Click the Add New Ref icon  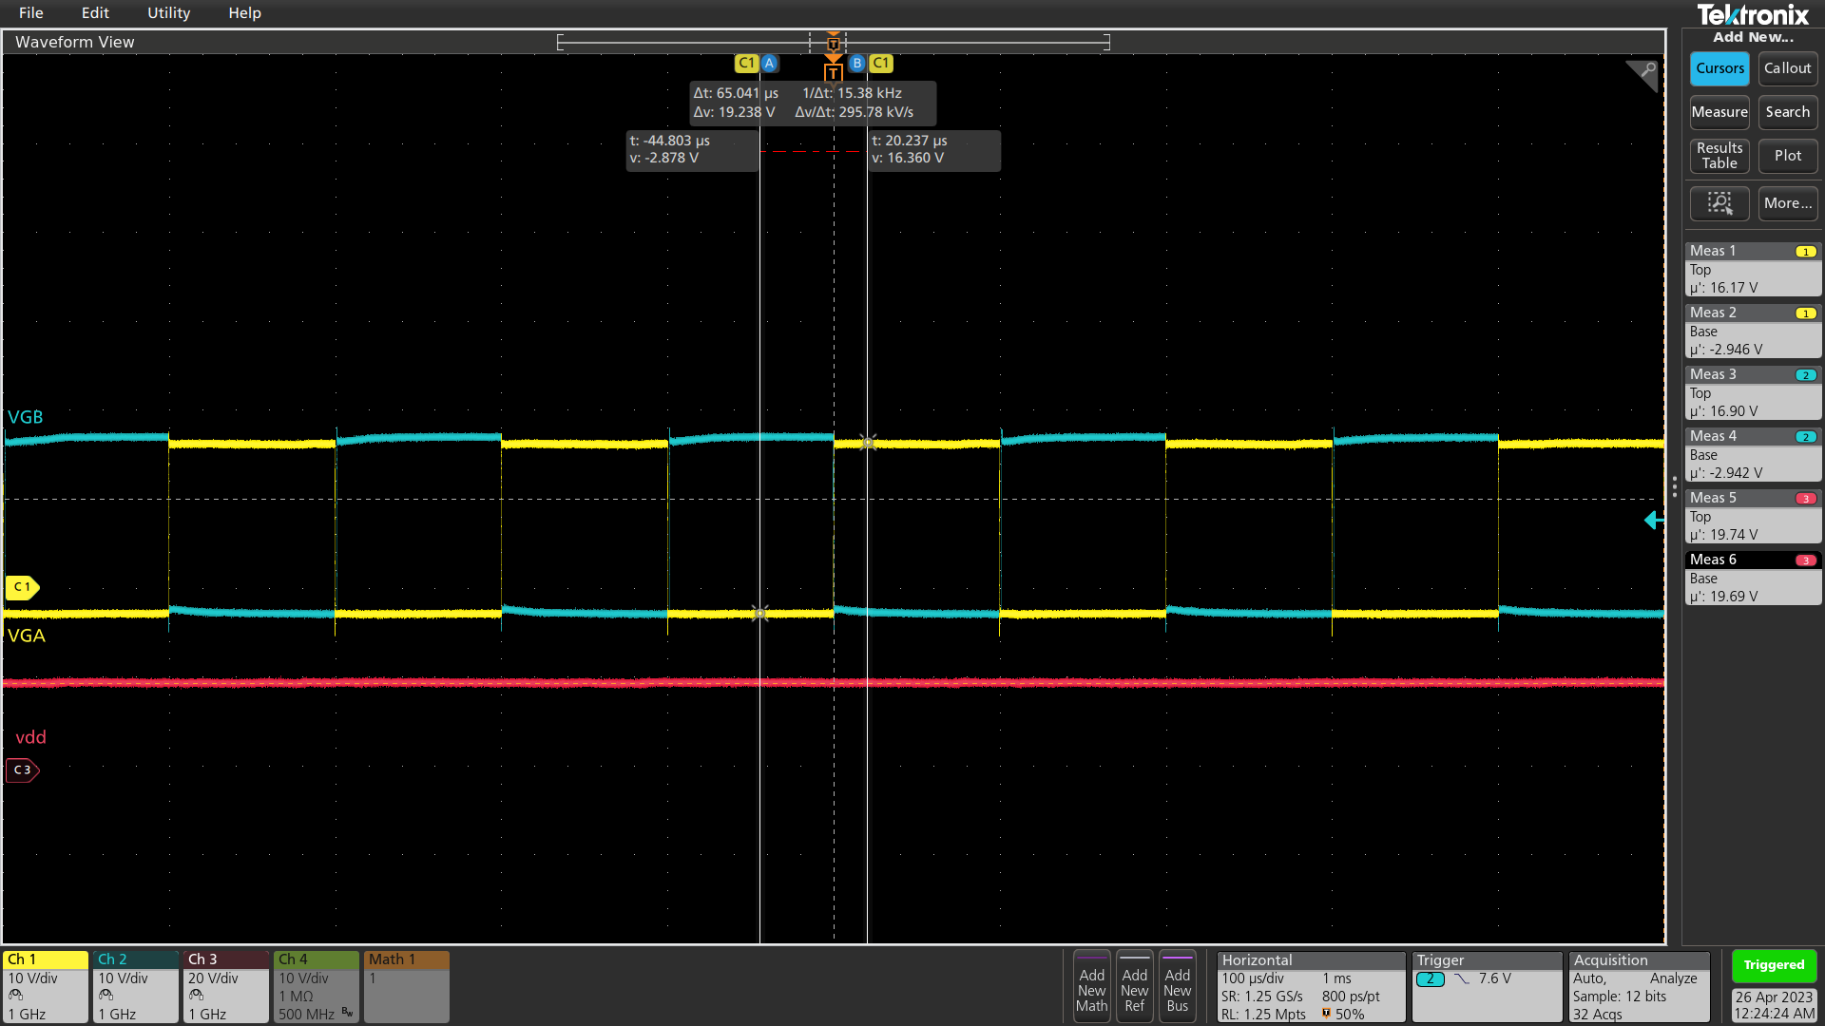pyautogui.click(x=1134, y=986)
